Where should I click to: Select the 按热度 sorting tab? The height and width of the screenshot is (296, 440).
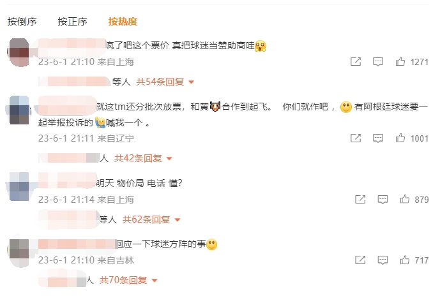[123, 22]
